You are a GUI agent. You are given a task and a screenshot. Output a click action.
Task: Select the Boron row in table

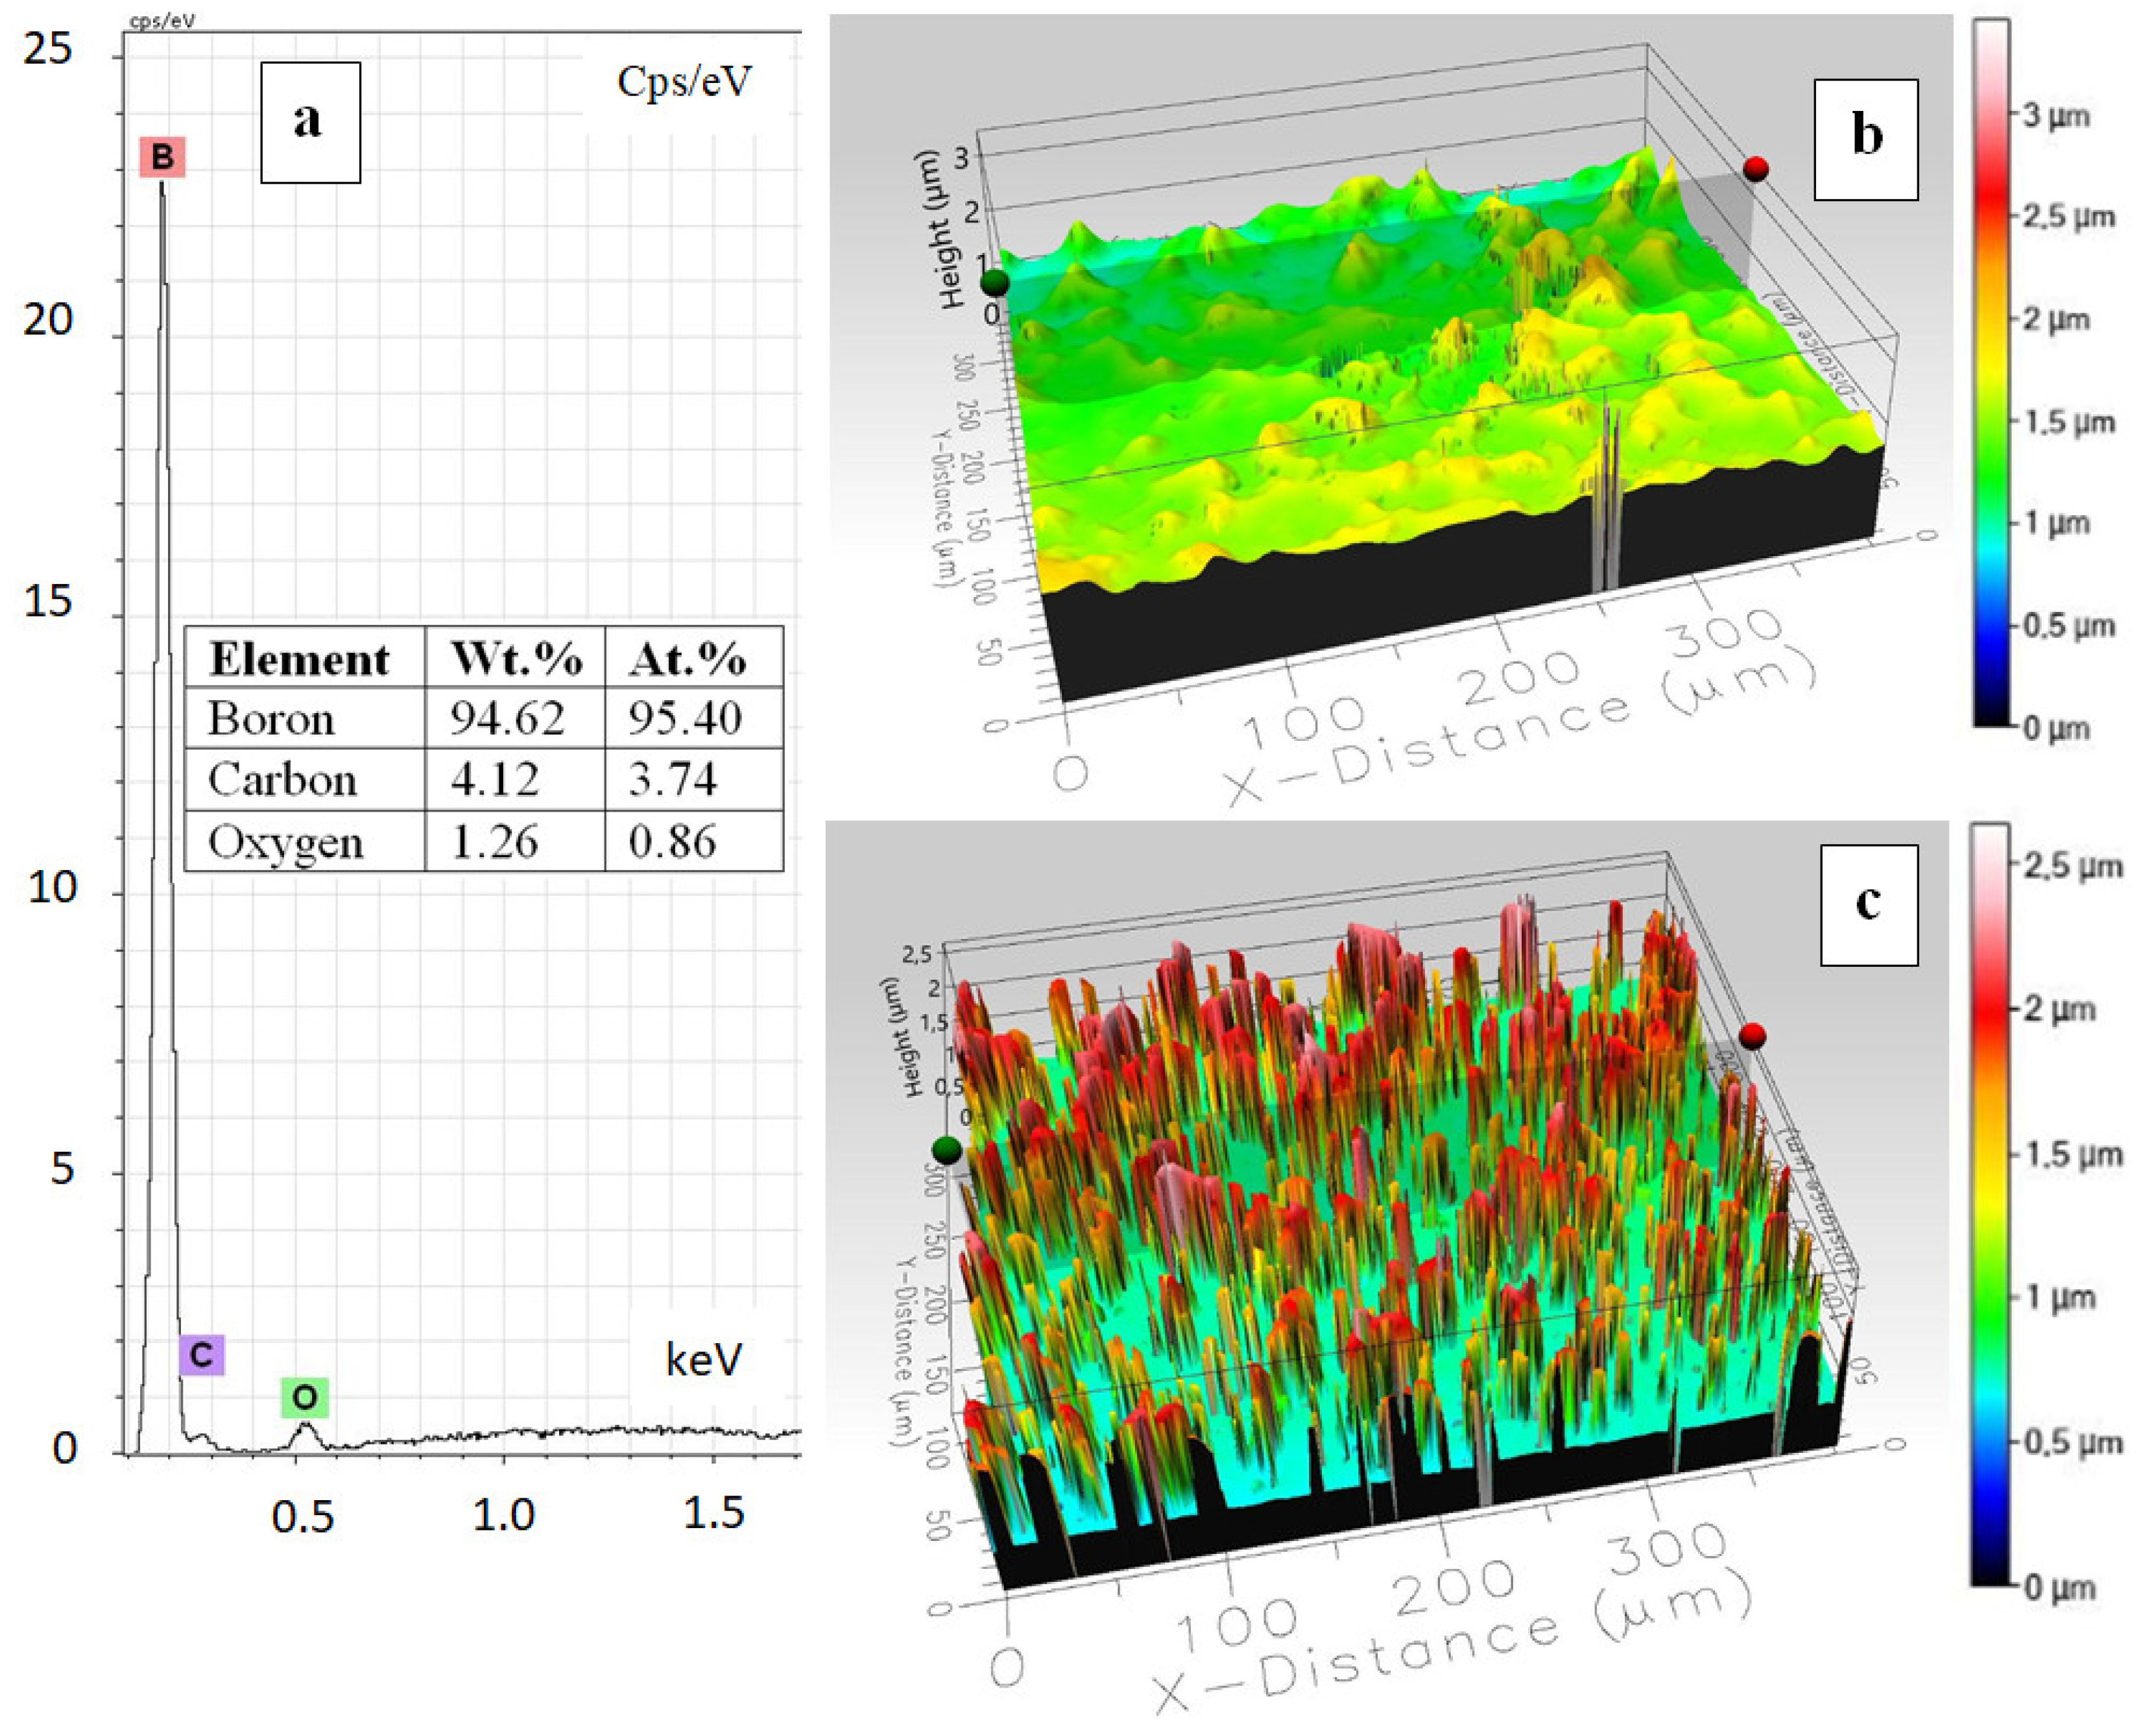coord(271,720)
